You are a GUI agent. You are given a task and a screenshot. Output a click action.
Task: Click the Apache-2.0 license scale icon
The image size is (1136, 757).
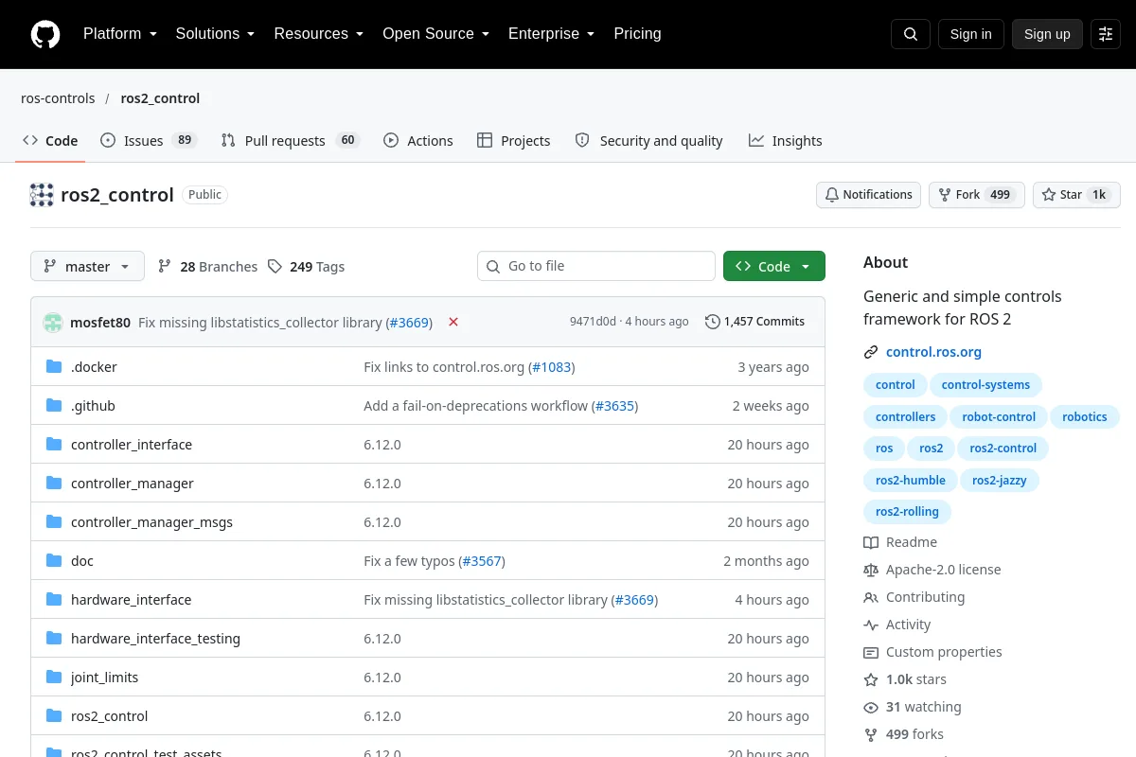coord(871,570)
